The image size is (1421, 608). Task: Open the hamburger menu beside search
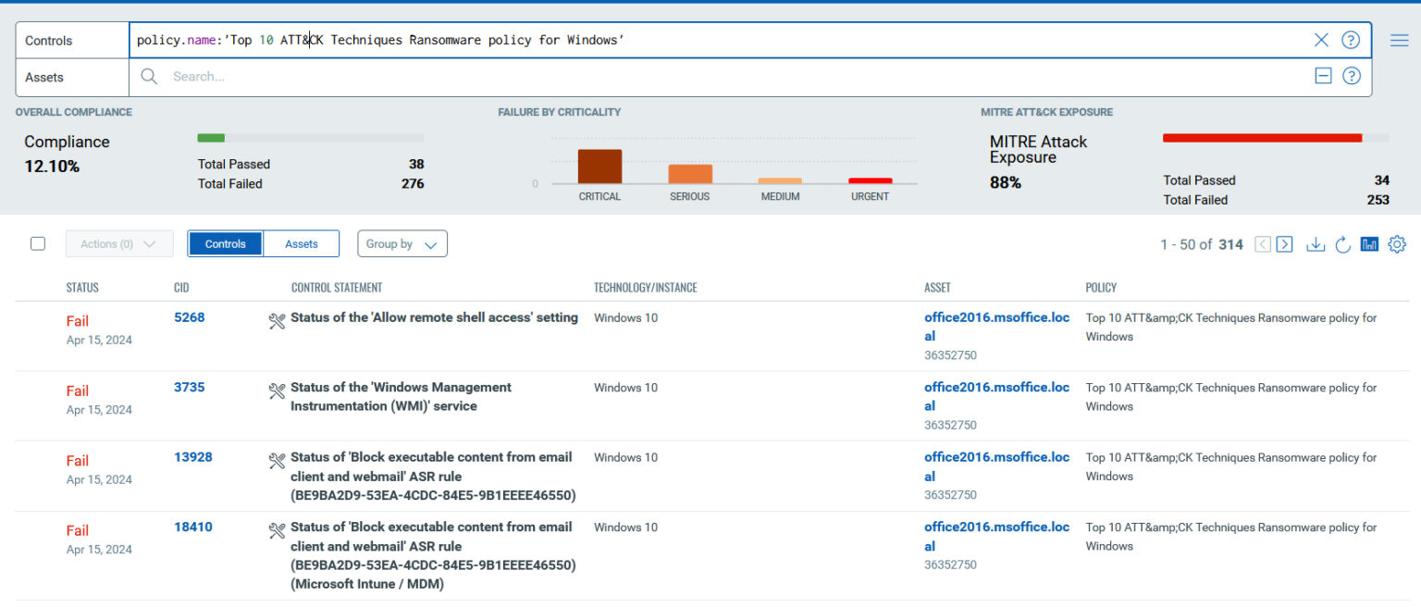[1399, 40]
